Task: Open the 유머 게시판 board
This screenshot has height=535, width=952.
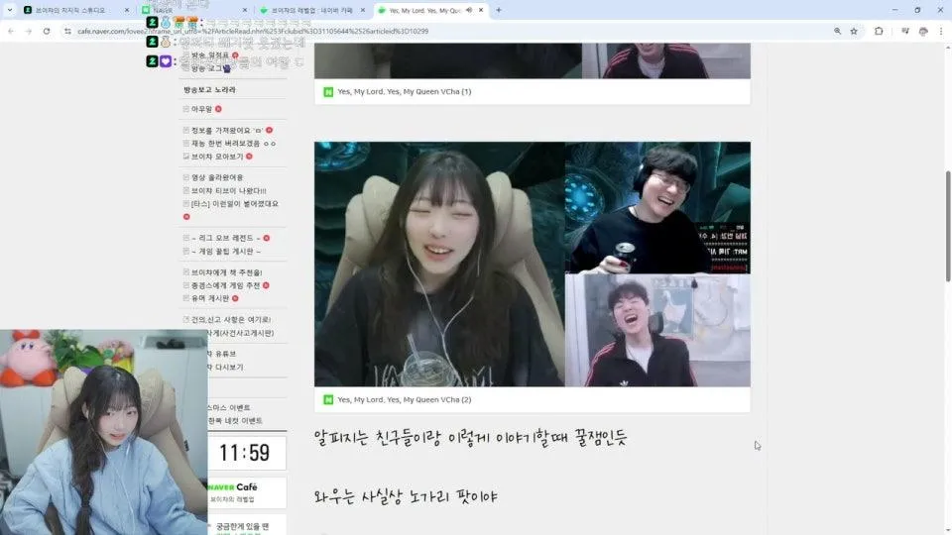Action: tap(210, 298)
